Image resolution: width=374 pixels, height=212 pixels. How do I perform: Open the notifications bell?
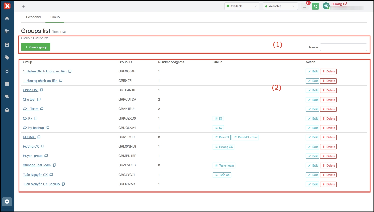point(305,6)
